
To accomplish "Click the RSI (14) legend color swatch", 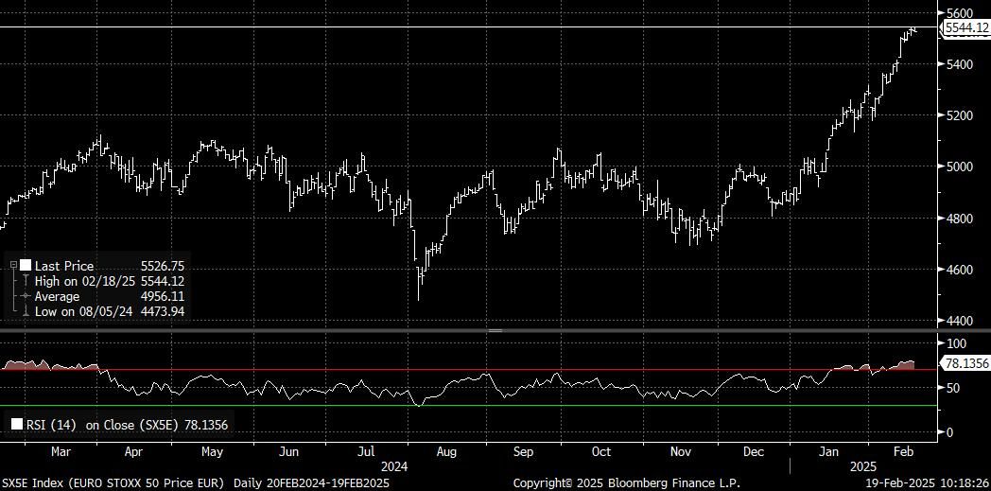I will [16, 425].
